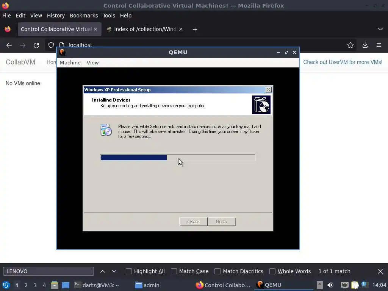Enable the Highlight All checkbox
This screenshot has width=388, height=291.
(x=129, y=271)
